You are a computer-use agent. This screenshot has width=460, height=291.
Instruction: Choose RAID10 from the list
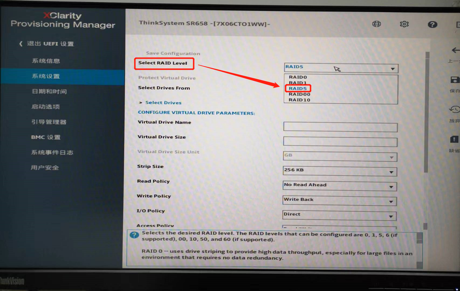pyautogui.click(x=299, y=100)
